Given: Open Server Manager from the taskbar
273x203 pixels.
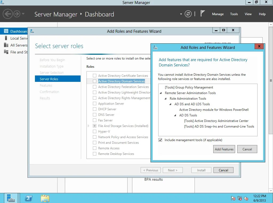Looking at the screenshot, I should (x=11, y=198).
